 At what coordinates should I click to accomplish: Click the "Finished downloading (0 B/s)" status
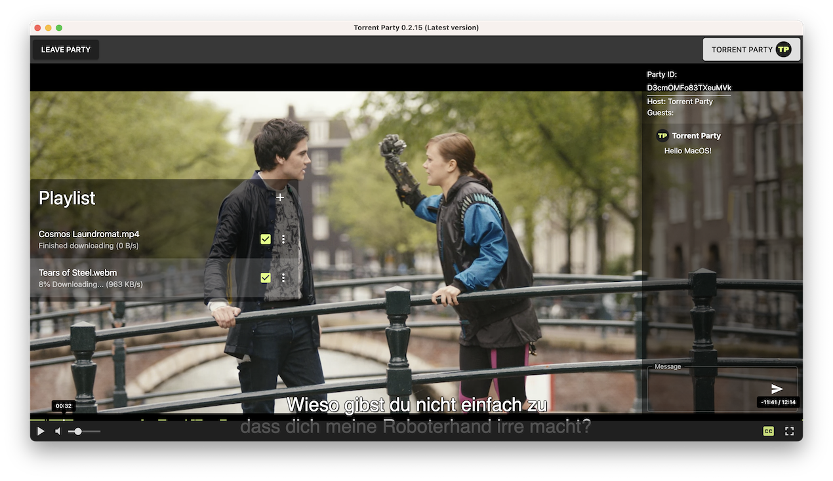(89, 246)
